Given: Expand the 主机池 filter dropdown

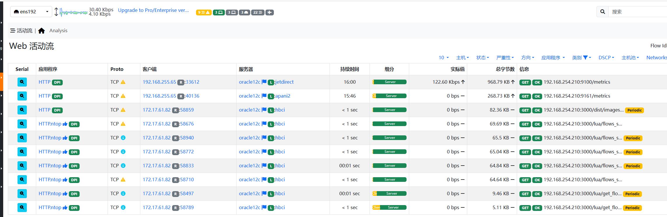Looking at the screenshot, I should 630,58.
